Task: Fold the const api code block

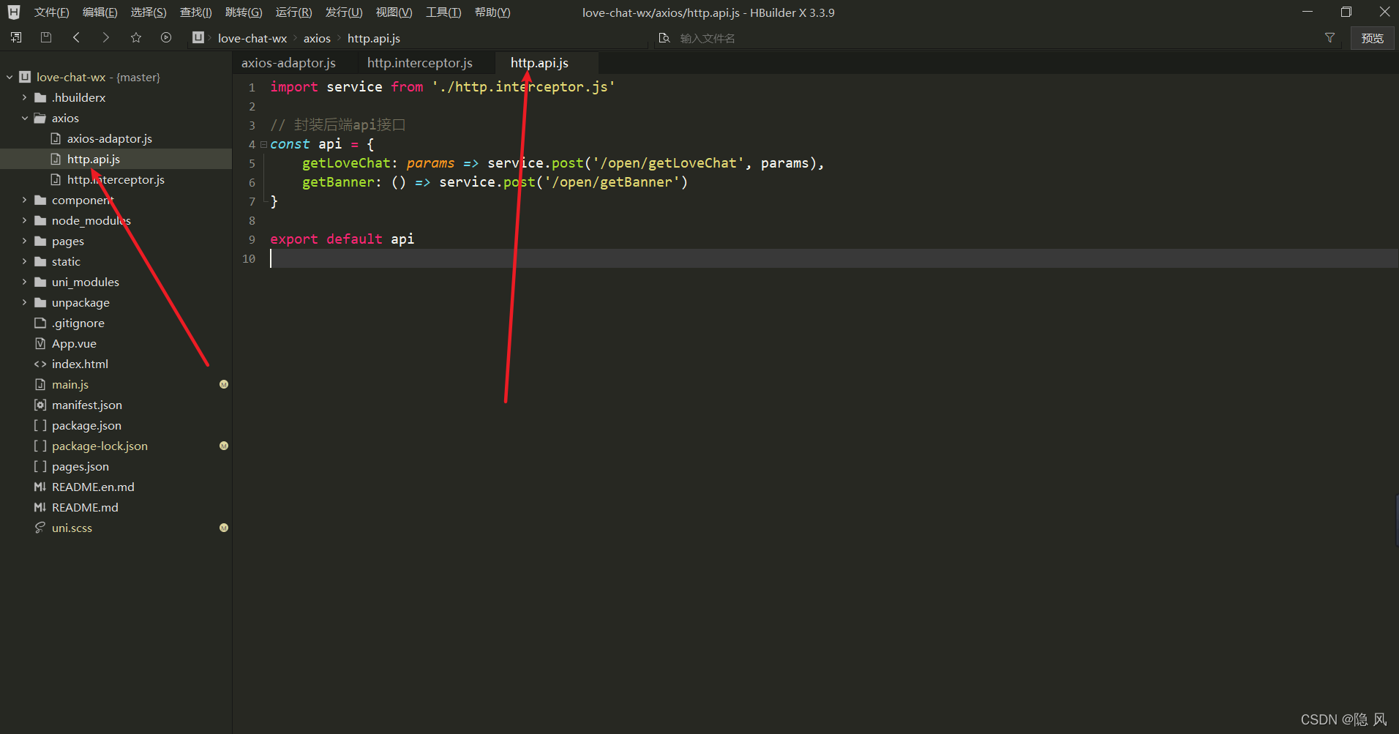Action: coord(263,145)
